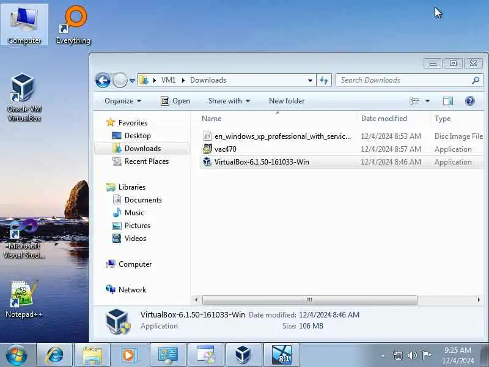The height and width of the screenshot is (367, 489).
Task: Click the taskbar clock showing 9:25 AM
Action: [458, 355]
